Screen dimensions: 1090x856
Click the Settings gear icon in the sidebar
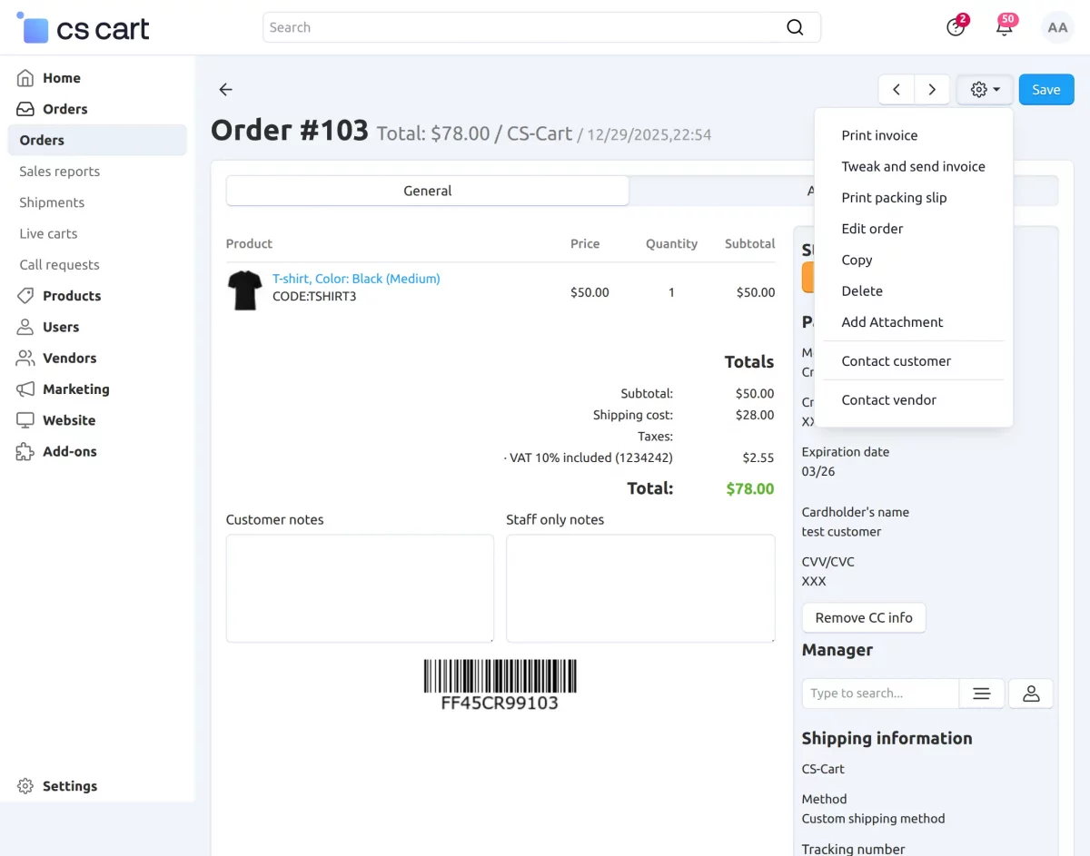pos(25,786)
